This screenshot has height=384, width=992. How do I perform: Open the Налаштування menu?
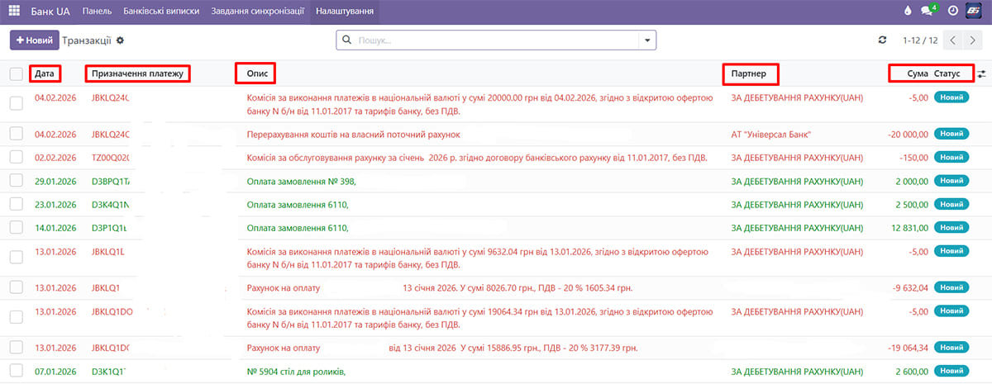coord(346,12)
